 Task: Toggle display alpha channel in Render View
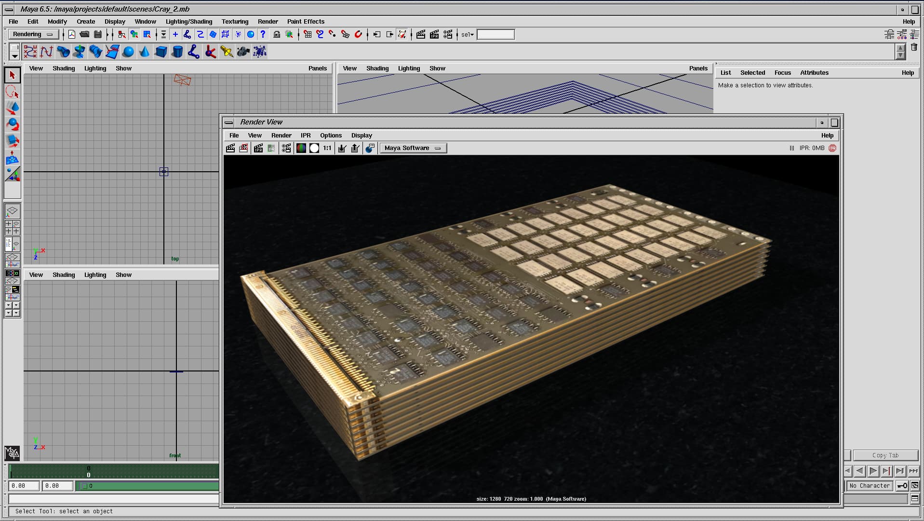pos(314,148)
